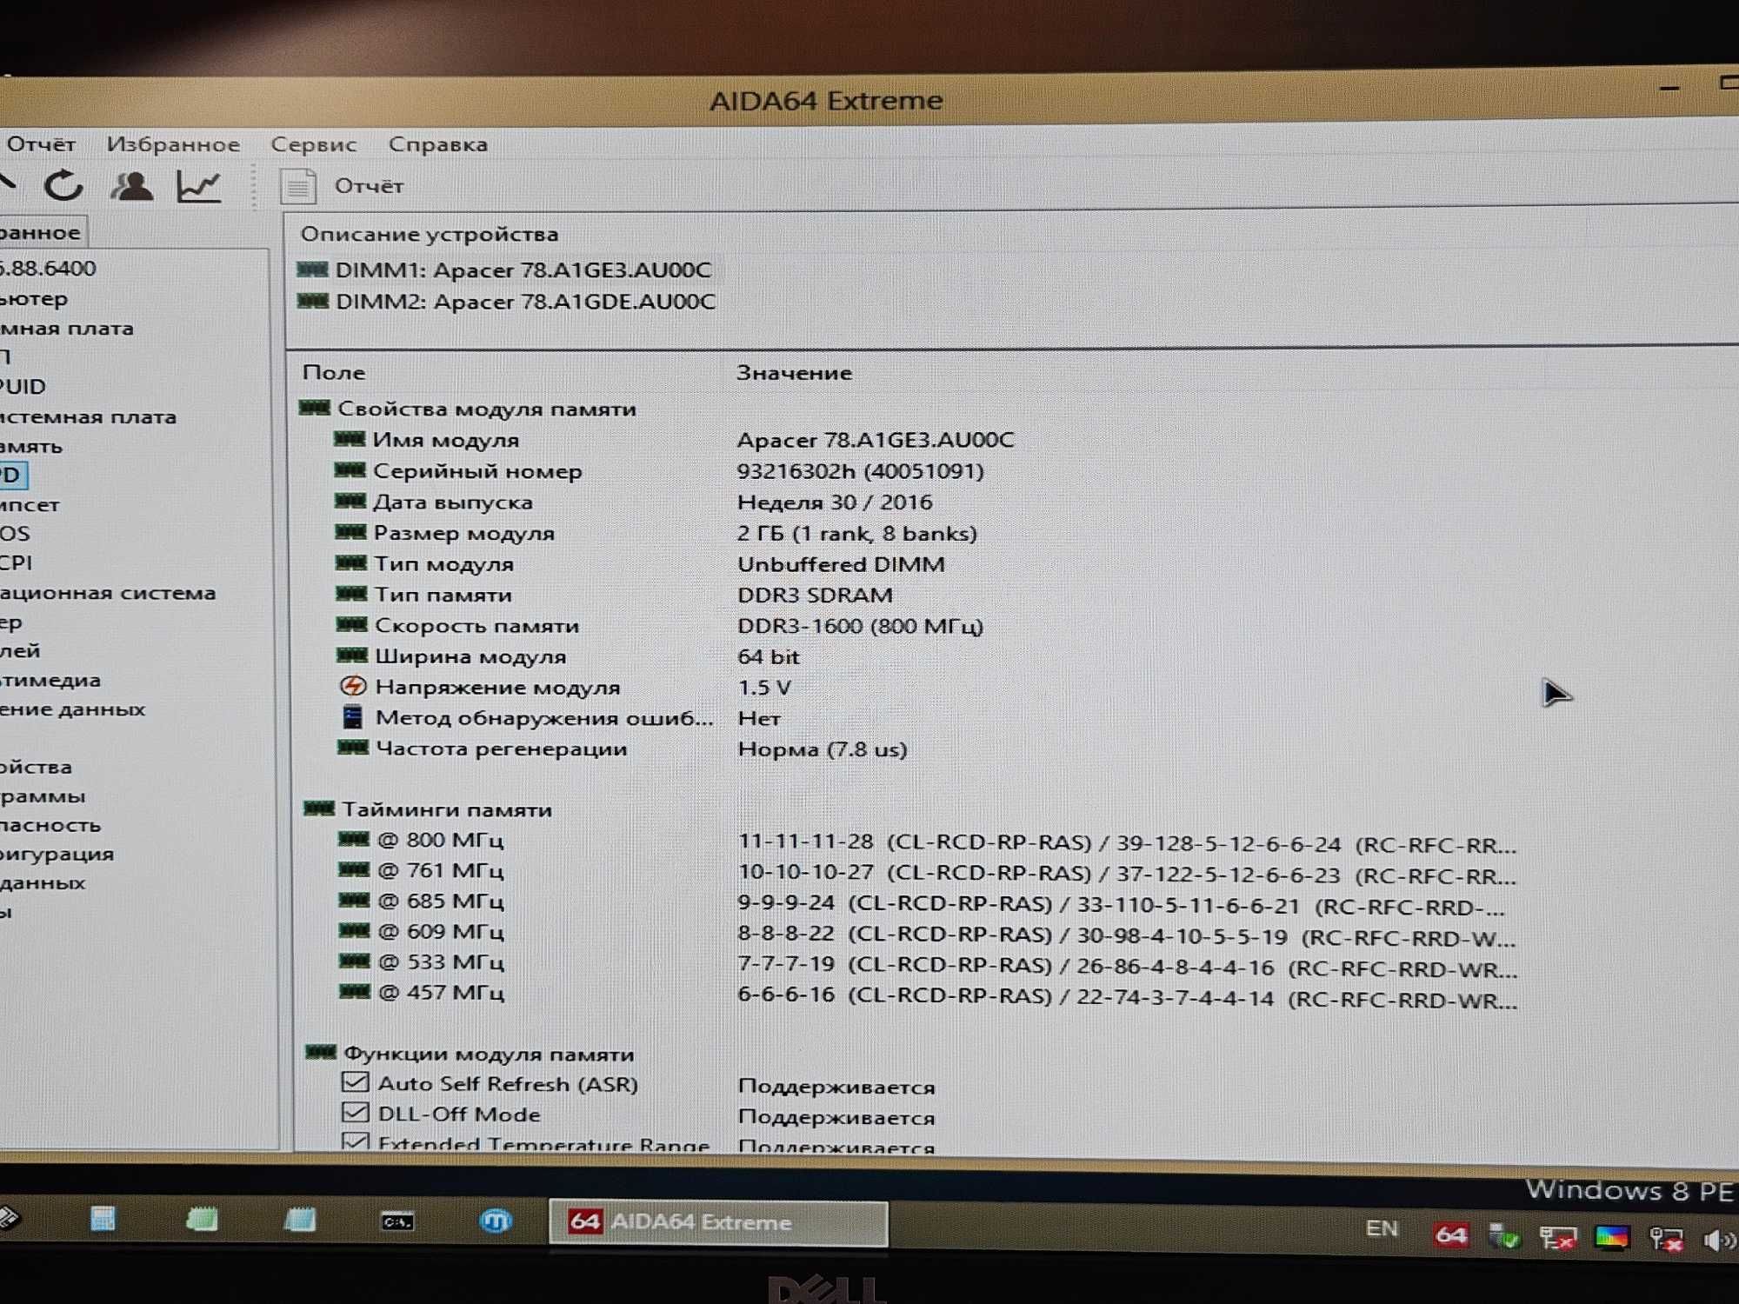Click the Тайминги памяти group icon
Image resolution: width=1739 pixels, height=1304 pixels.
pos(319,808)
